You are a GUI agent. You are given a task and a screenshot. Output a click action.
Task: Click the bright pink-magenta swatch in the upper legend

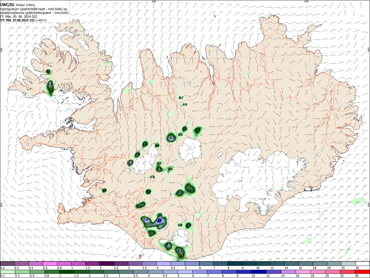tap(50, 264)
